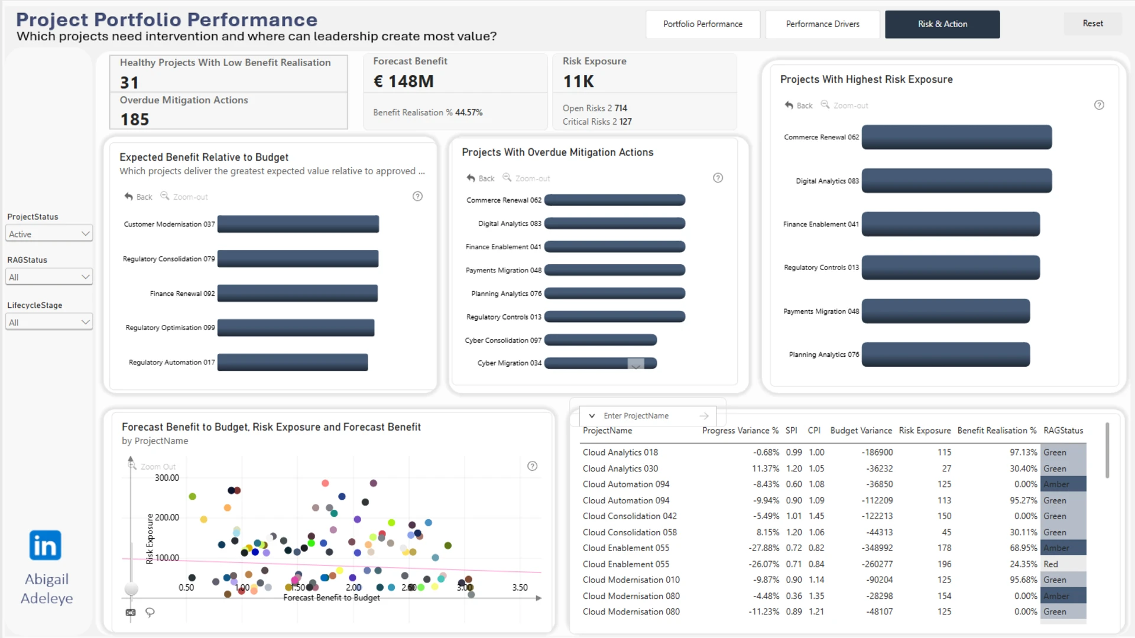Click Zoom-out in Overdue Mitigation Actions chart
The width and height of the screenshot is (1135, 638).
coord(526,178)
